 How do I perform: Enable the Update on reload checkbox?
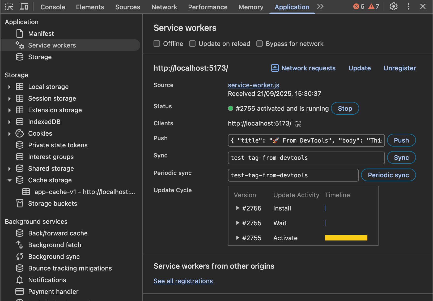click(x=192, y=44)
